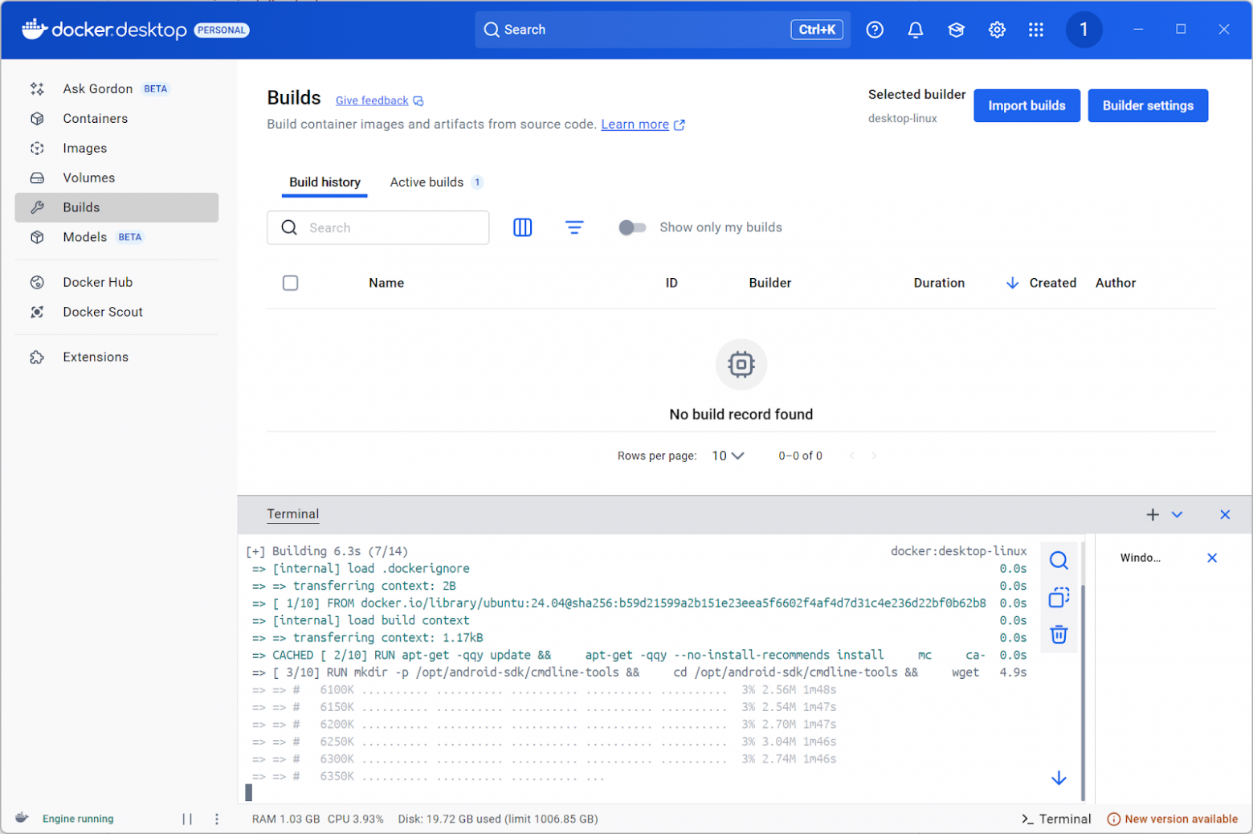Open Builder settings
This screenshot has width=1253, height=834.
(x=1148, y=105)
